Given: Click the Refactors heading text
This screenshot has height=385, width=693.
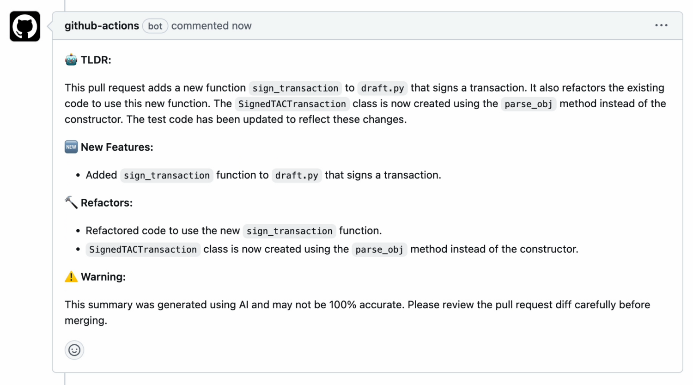Looking at the screenshot, I should (x=107, y=203).
